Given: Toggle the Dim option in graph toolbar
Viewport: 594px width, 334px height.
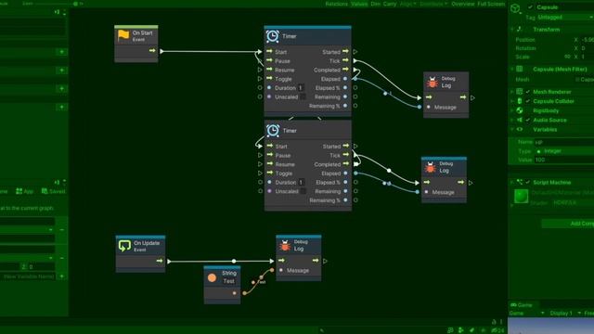Looking at the screenshot, I should [375, 4].
